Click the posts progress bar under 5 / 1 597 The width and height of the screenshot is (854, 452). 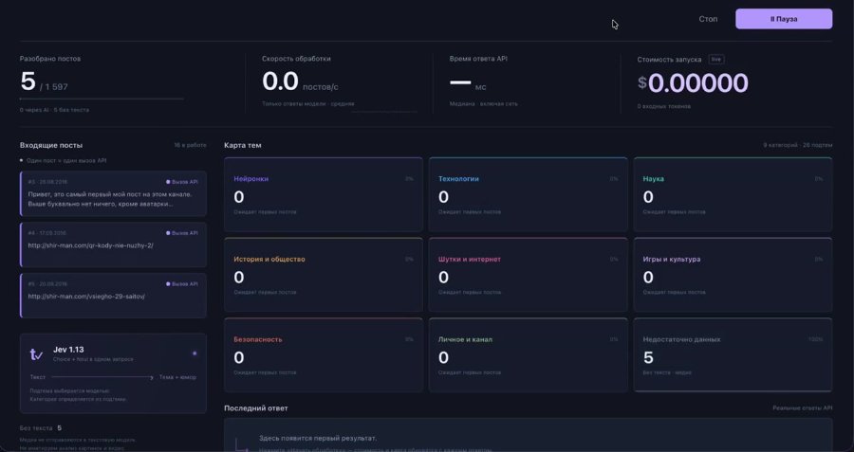tap(102, 99)
